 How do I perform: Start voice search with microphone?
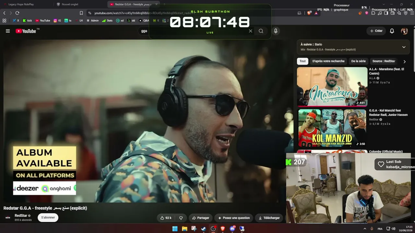point(276,31)
